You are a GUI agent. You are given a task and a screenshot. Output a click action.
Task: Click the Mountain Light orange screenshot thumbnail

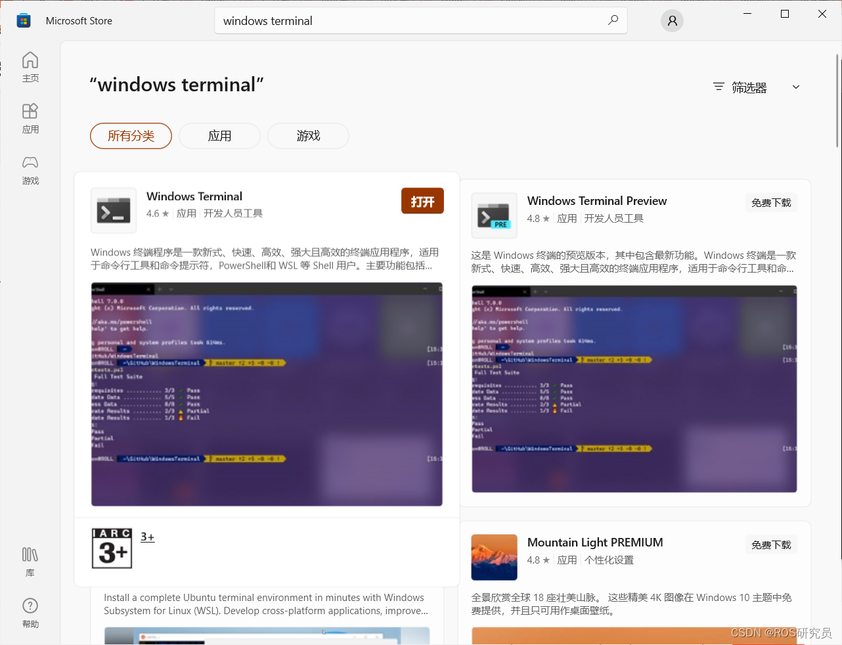click(634, 636)
